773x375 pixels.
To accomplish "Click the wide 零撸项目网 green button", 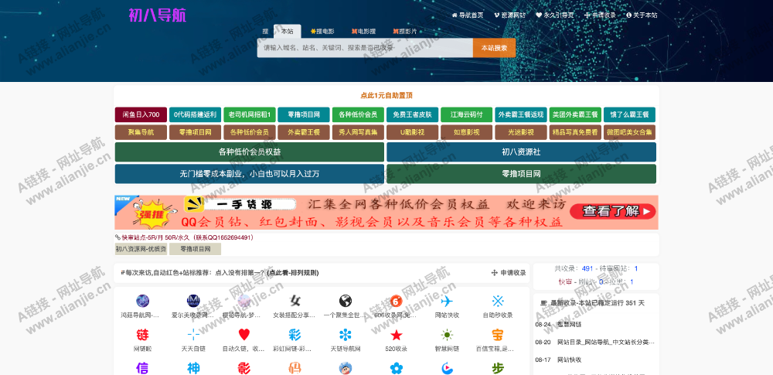I will point(521,174).
